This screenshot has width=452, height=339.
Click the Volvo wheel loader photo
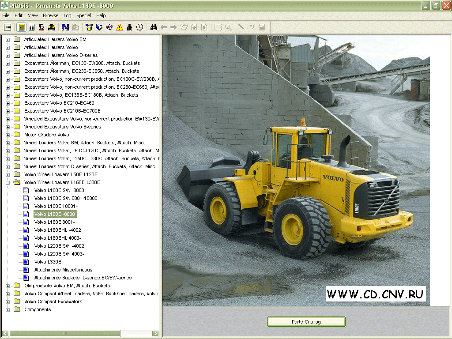click(296, 170)
